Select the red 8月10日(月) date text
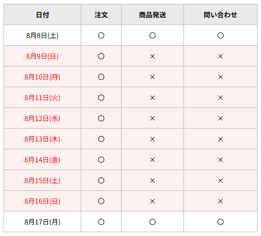The image size is (261, 236). tap(42, 77)
